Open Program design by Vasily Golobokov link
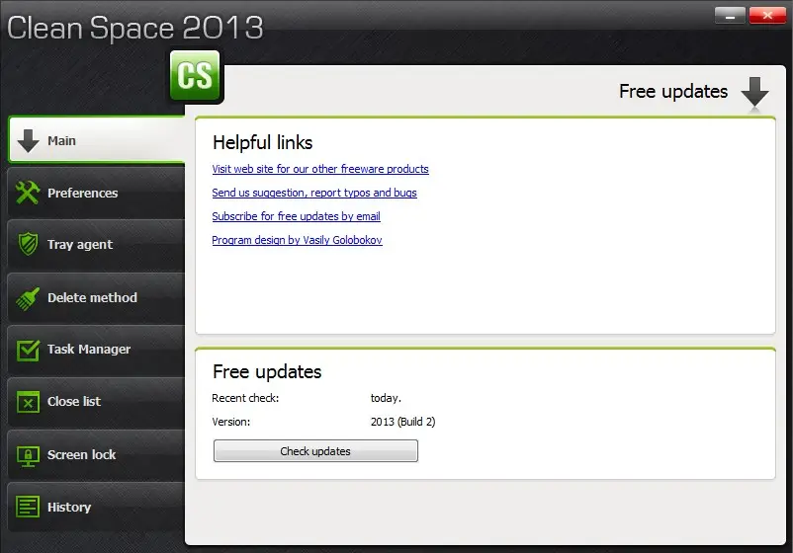This screenshot has width=793, height=553. pyautogui.click(x=297, y=240)
